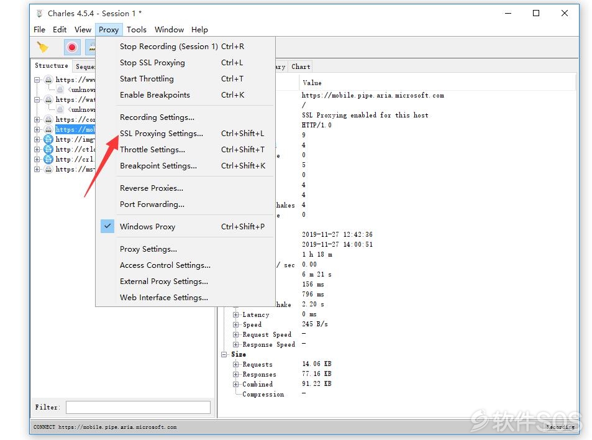The image size is (592, 440).
Task: Click the globe icon beside http://ctl
Action: pyautogui.click(x=48, y=149)
